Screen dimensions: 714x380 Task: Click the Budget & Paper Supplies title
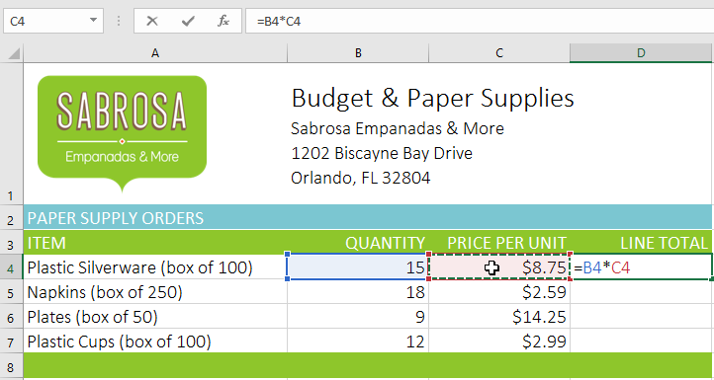pyautogui.click(x=432, y=98)
